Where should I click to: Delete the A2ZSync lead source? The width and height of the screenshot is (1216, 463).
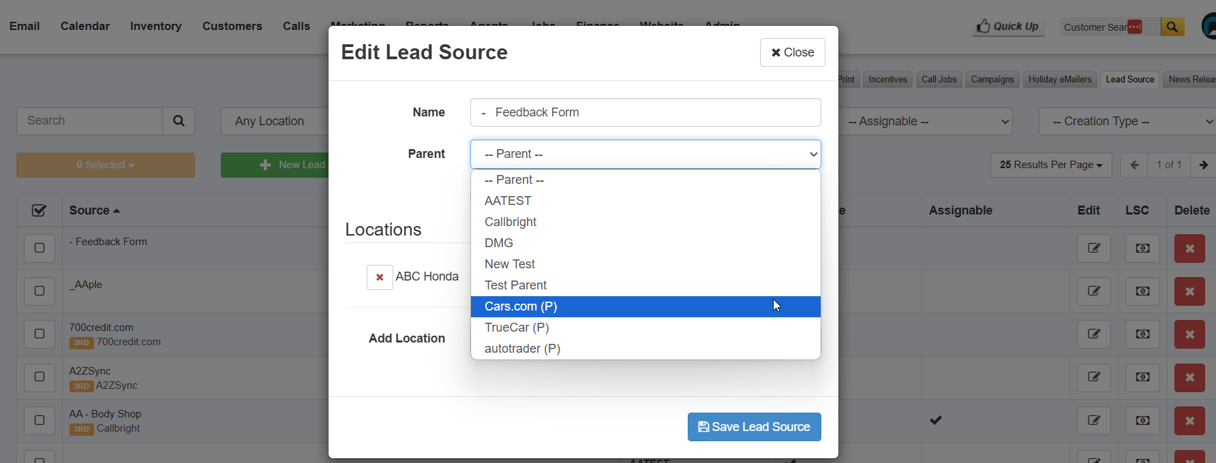1189,377
